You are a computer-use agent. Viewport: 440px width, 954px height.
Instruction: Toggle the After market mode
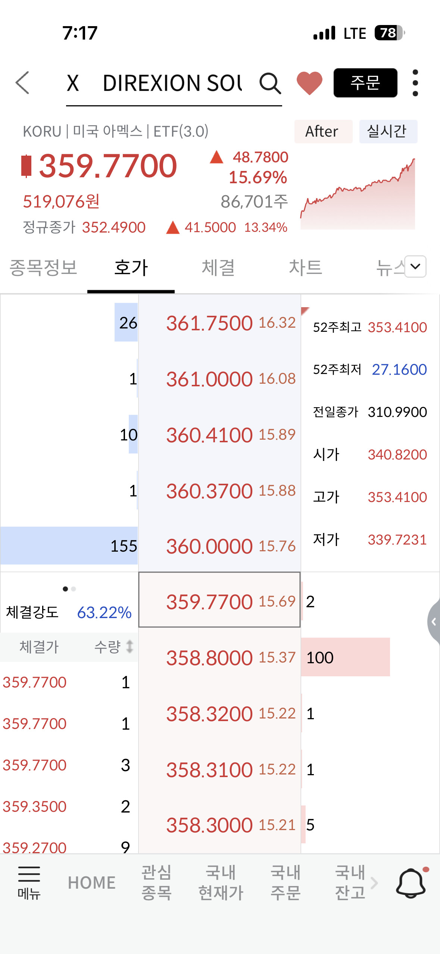pos(323,131)
